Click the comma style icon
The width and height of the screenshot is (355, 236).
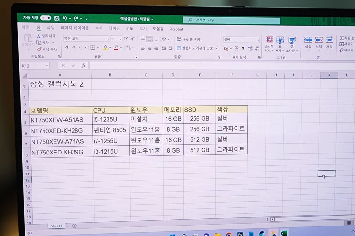243,48
